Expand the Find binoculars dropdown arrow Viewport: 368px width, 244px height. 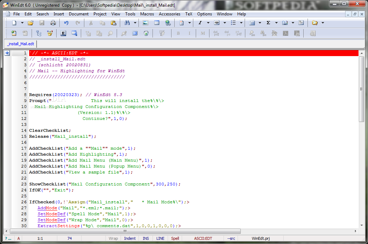point(135,23)
